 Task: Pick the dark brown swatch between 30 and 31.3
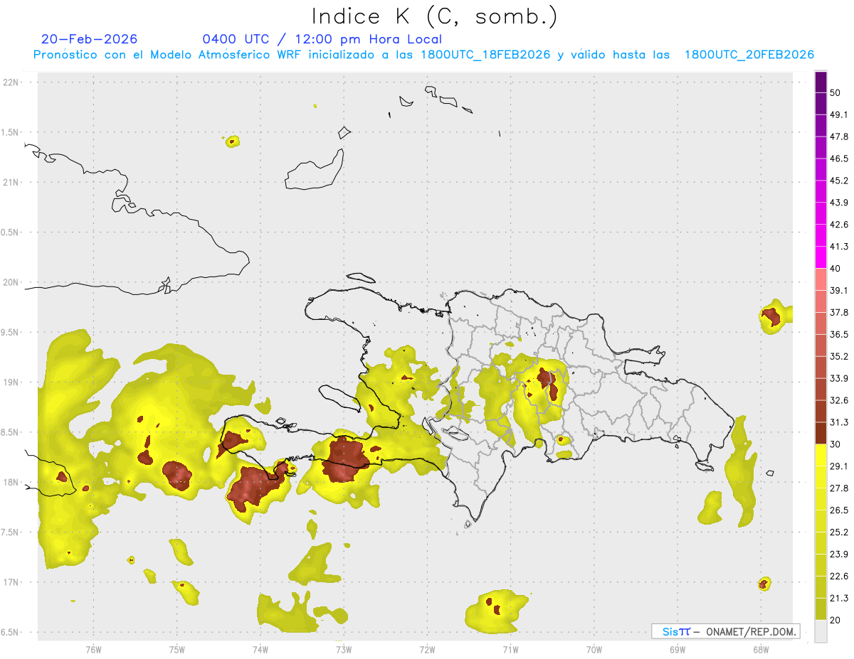(x=821, y=433)
